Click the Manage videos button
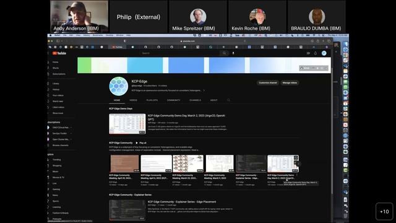396x223 pixels. click(x=290, y=82)
